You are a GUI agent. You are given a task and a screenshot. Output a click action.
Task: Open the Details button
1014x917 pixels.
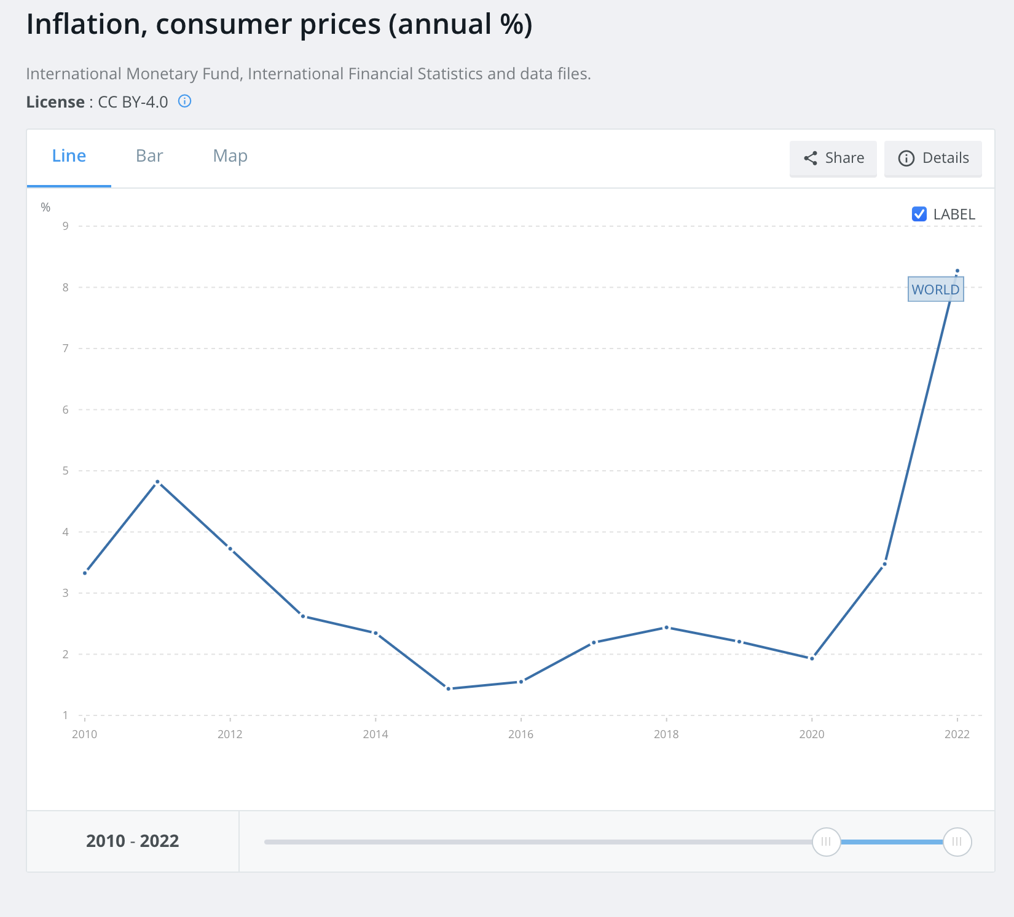tap(932, 159)
